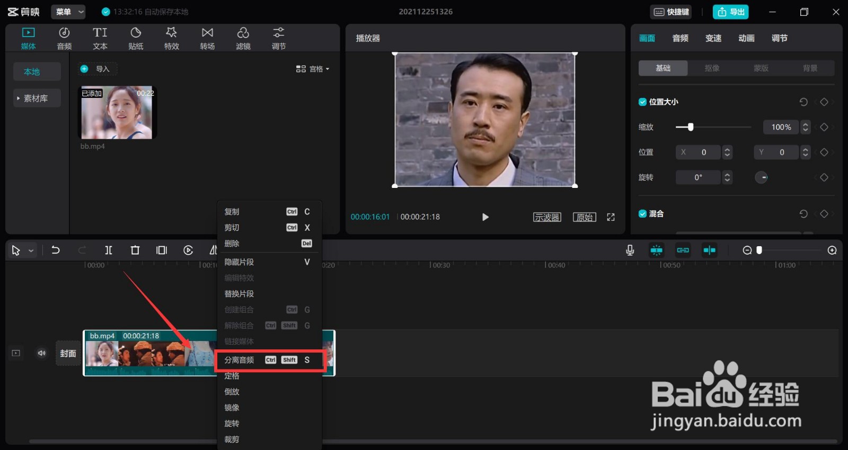Screen dimensions: 848x450
Task: Switch to the 画面 picture tab
Action: [x=647, y=38]
